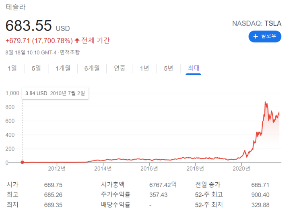Switch to the 1개월 chart tab
Screen dimensions: 299x217
coord(63,68)
